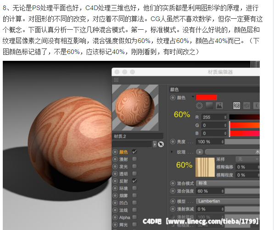Open the color swatch dropdown arrow
The image size is (274, 230).
[193, 96]
